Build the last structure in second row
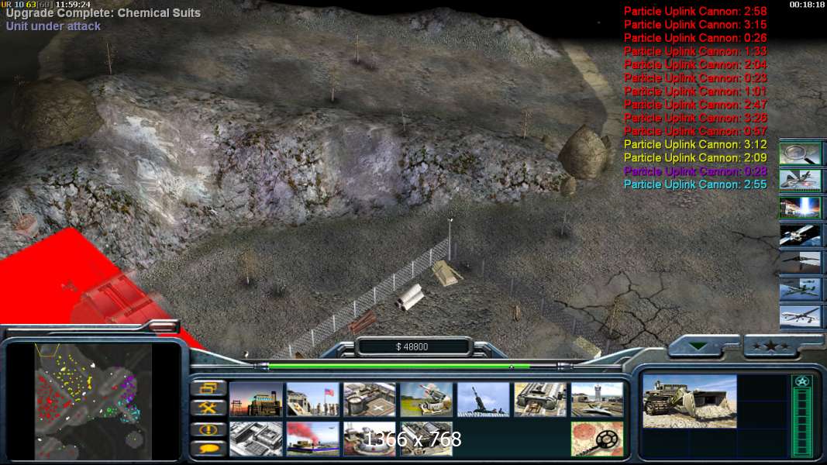Image resolution: width=827 pixels, height=465 pixels. click(x=426, y=439)
